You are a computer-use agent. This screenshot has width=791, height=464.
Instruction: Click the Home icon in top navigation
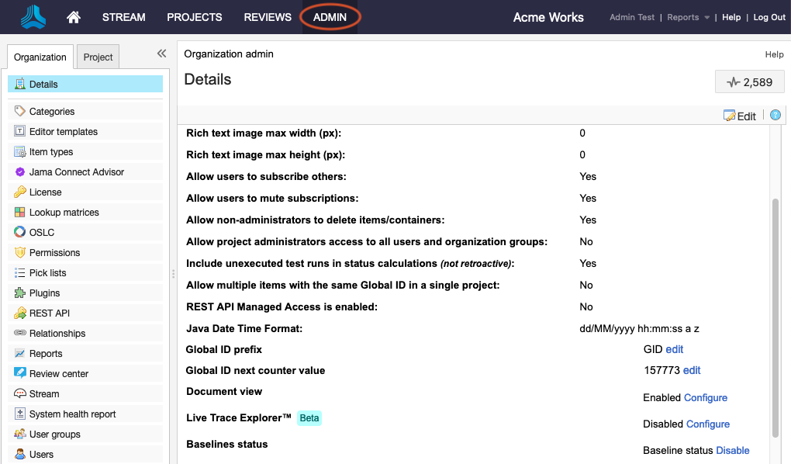tap(74, 17)
